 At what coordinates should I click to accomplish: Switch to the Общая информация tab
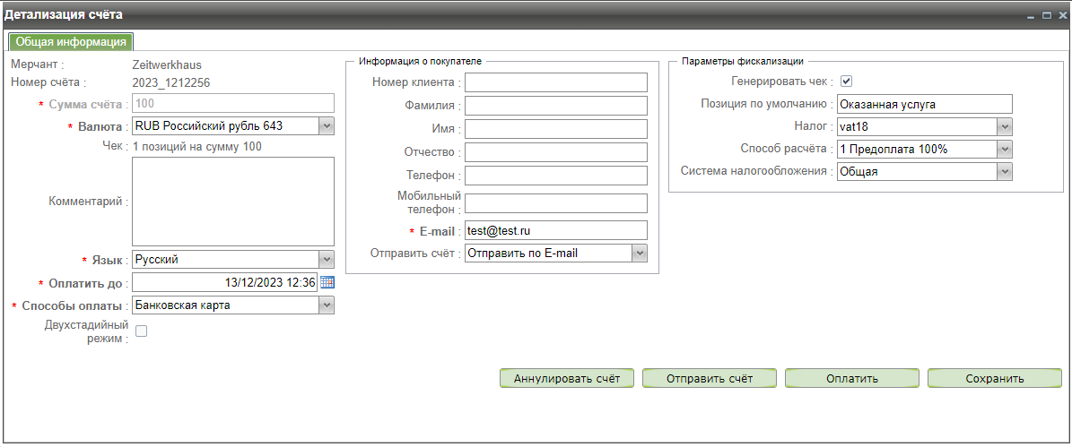[71, 41]
